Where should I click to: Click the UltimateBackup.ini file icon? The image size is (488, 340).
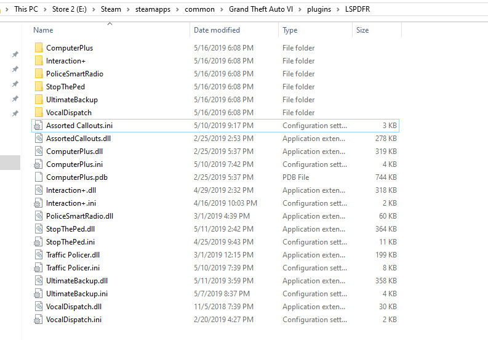[38, 294]
